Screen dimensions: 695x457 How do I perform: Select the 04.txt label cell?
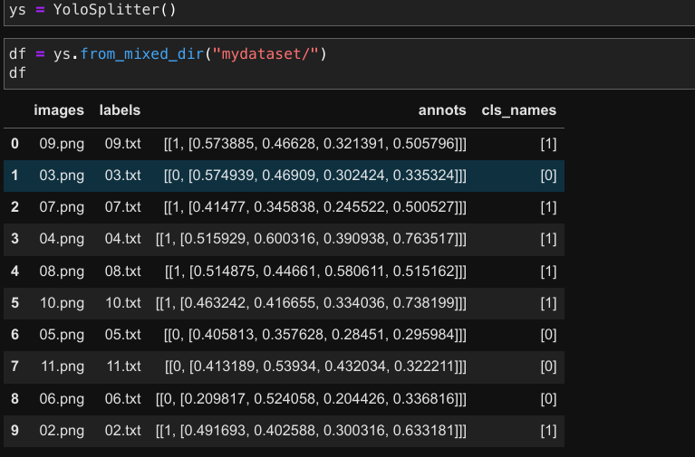point(123,239)
